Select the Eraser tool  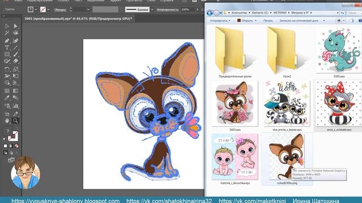pyautogui.click(x=15, y=61)
